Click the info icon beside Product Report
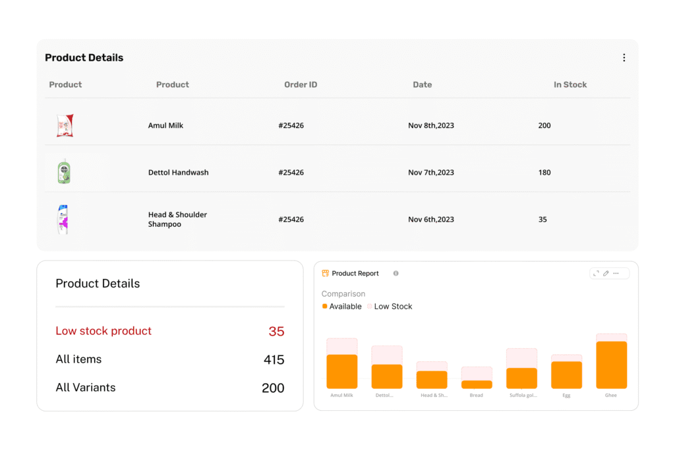Image resolution: width=675 pixels, height=451 pixels. (396, 273)
